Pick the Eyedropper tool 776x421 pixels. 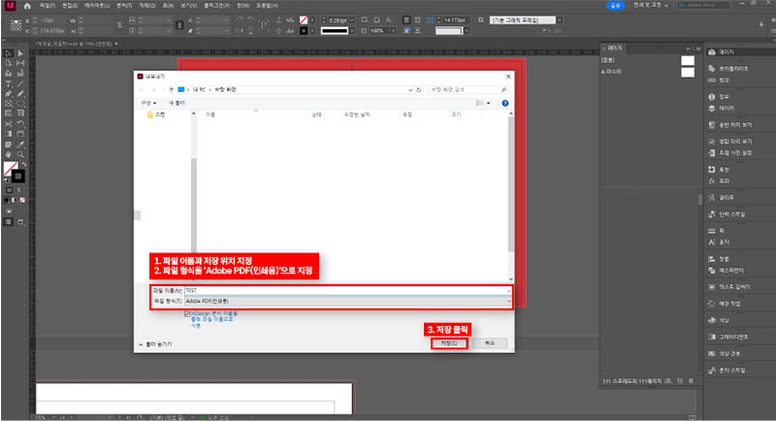(x=20, y=145)
